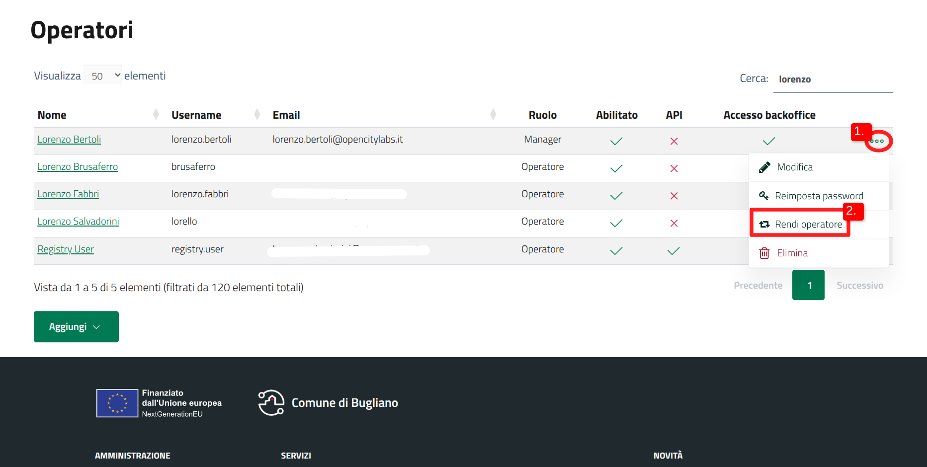Focus the Cerca search field containing lorenzo
Viewport: 927px width, 467px height.
click(833, 79)
